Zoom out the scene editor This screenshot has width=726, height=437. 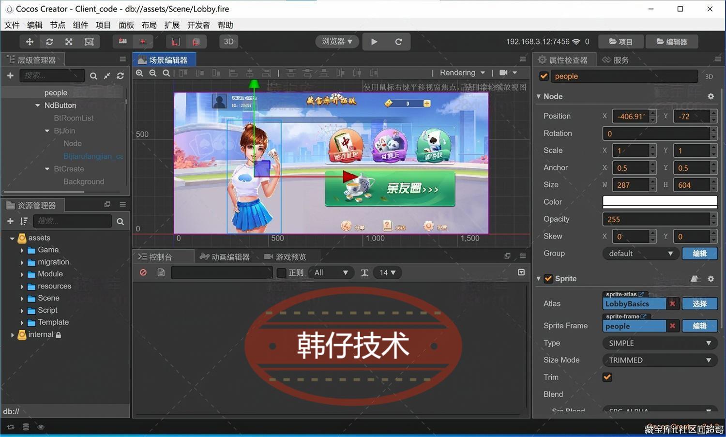click(x=153, y=73)
